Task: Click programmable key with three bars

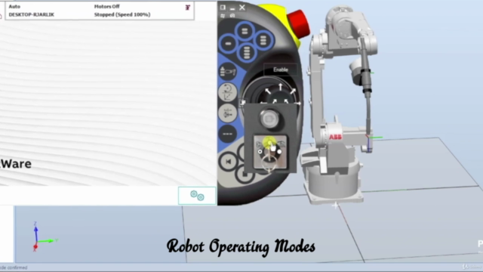Action: (x=263, y=40)
